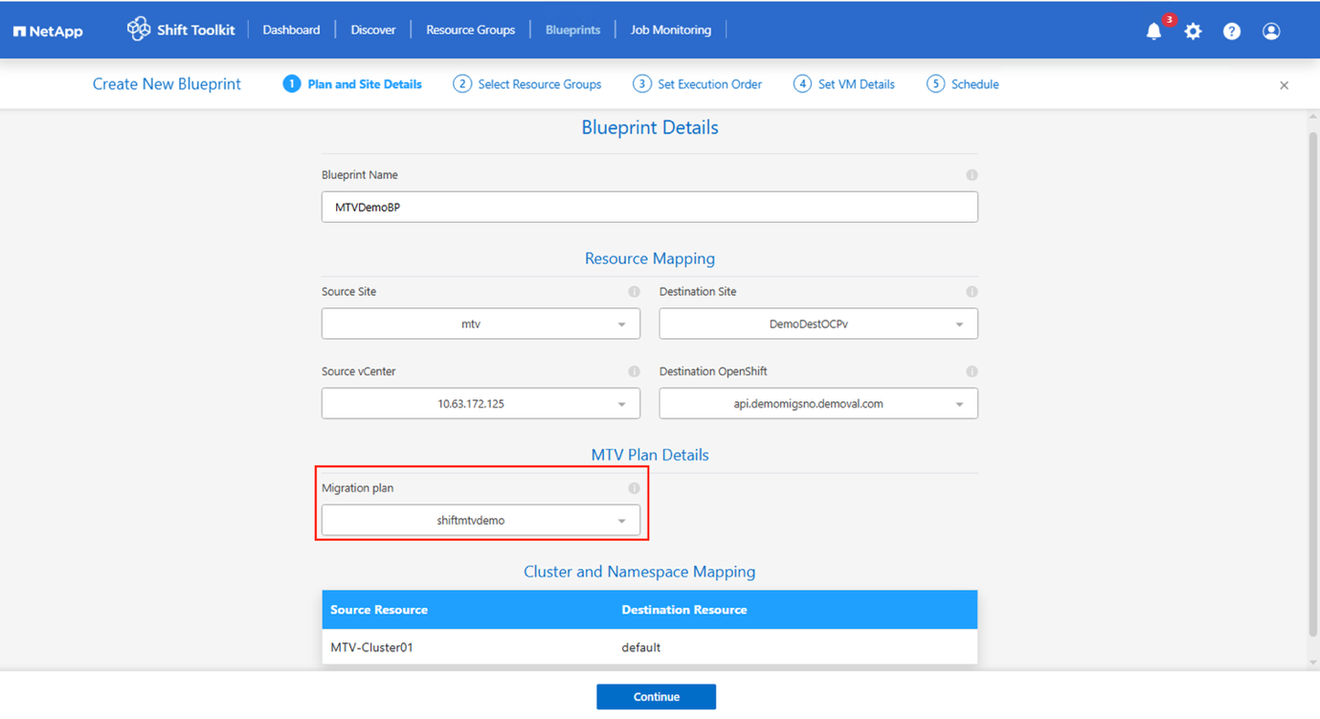Open the Migration plan dropdown

click(x=481, y=521)
